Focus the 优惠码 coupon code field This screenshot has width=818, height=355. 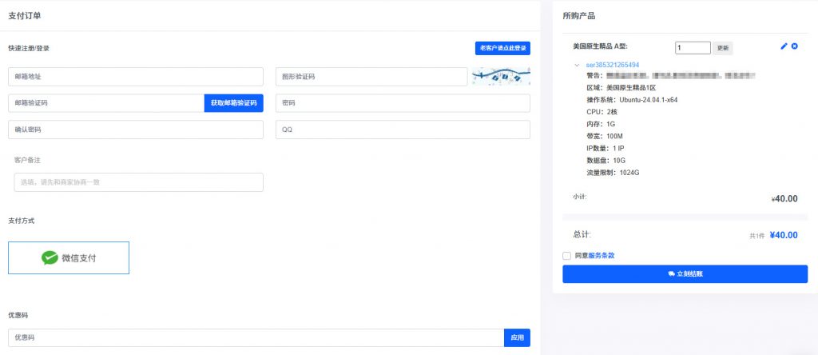pos(256,337)
